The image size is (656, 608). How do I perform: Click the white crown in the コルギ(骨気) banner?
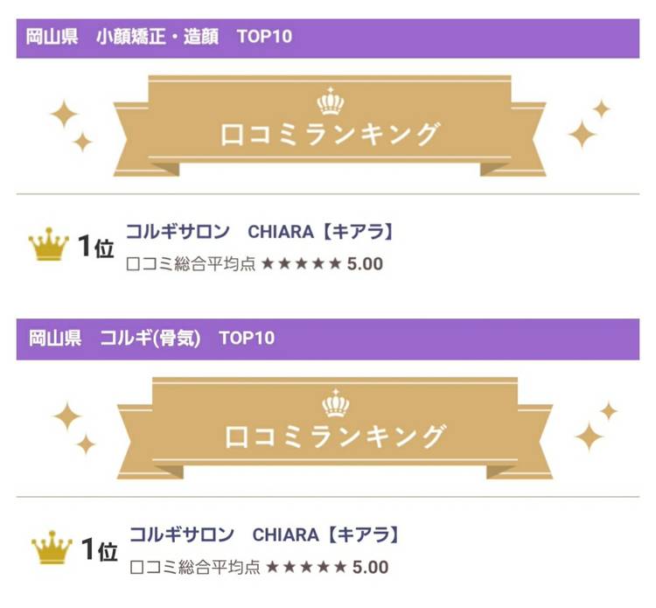pyautogui.click(x=335, y=403)
